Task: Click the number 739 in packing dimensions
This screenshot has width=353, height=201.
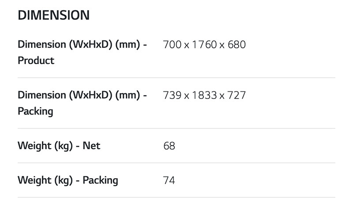Action: [173, 95]
